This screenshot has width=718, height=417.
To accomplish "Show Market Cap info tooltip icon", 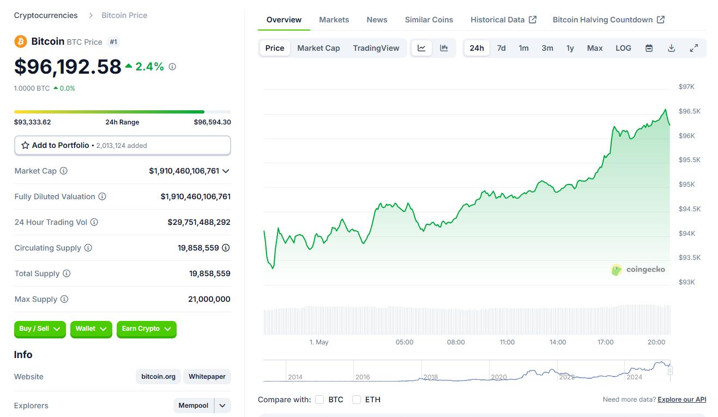I will tap(63, 171).
